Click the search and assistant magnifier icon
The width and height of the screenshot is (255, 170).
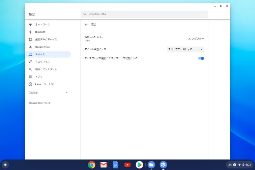click(x=30, y=69)
